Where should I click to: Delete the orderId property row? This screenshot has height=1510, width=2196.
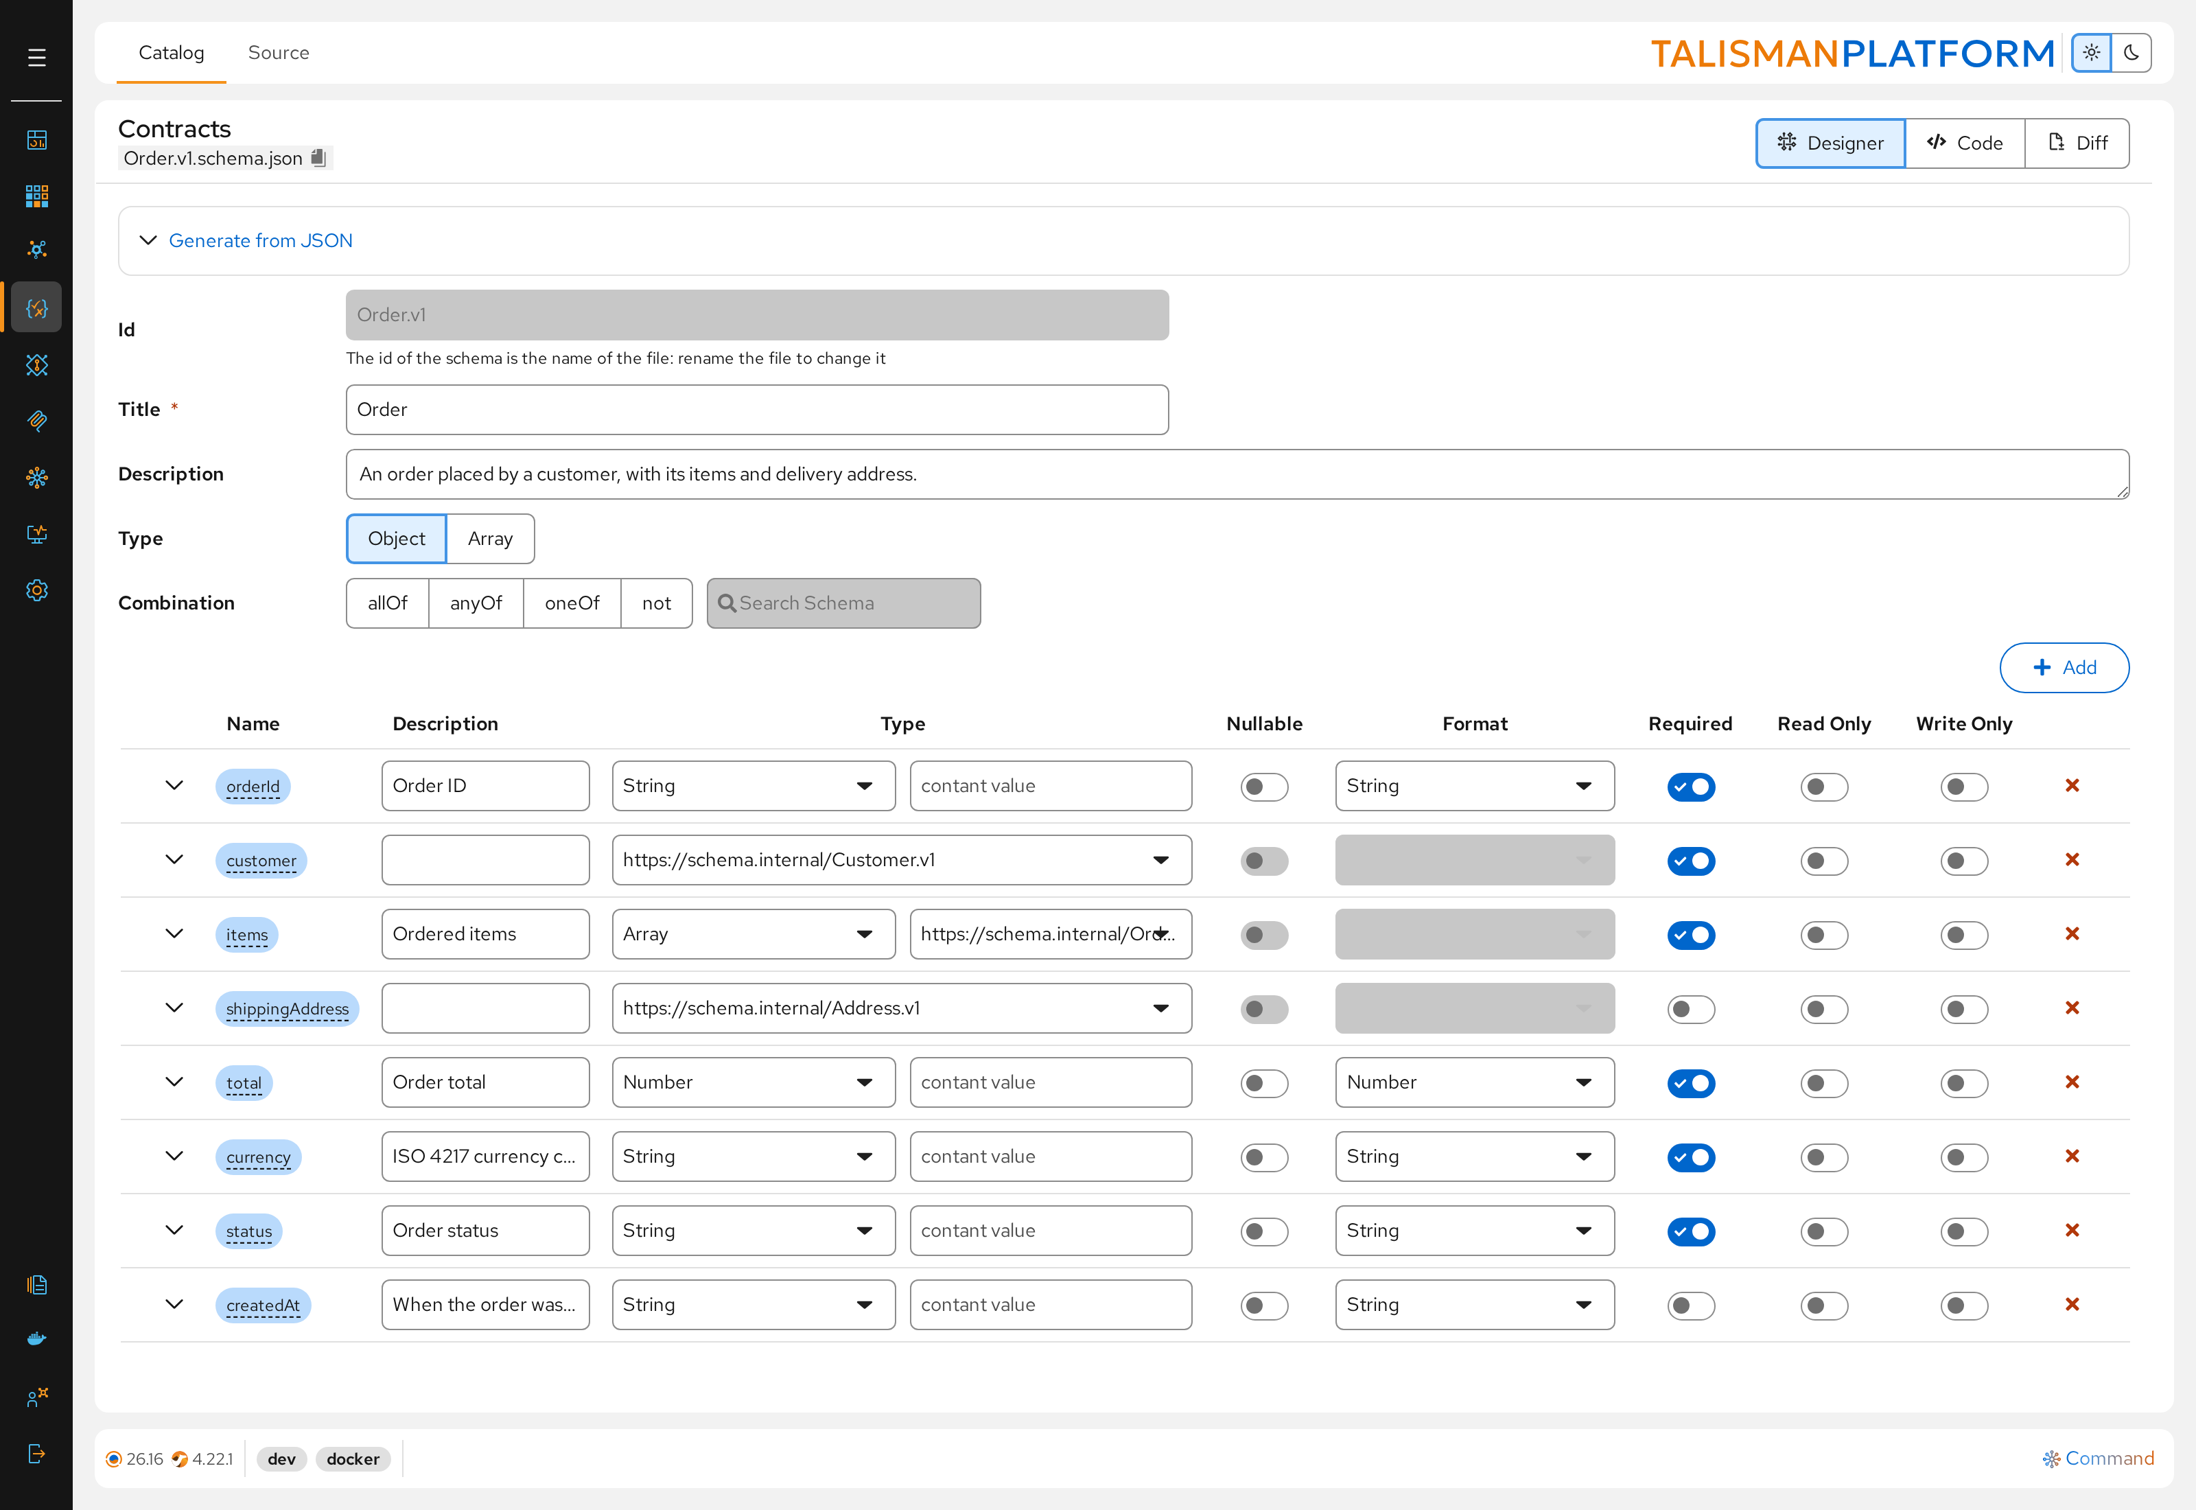2072,785
